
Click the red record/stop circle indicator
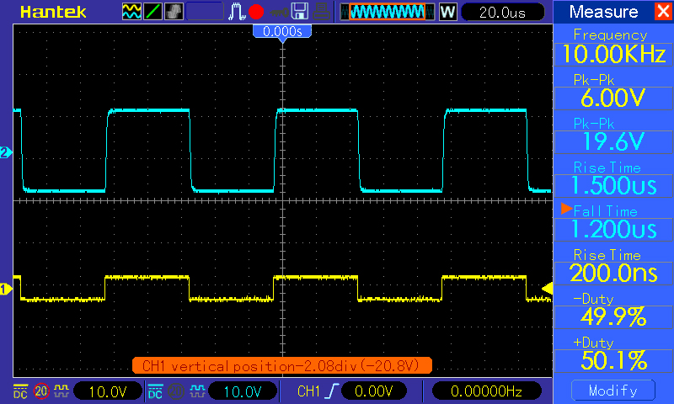tap(256, 12)
